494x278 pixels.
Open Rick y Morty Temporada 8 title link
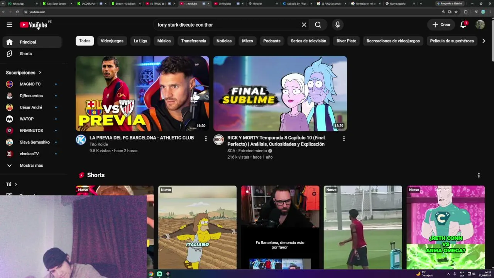click(x=276, y=141)
